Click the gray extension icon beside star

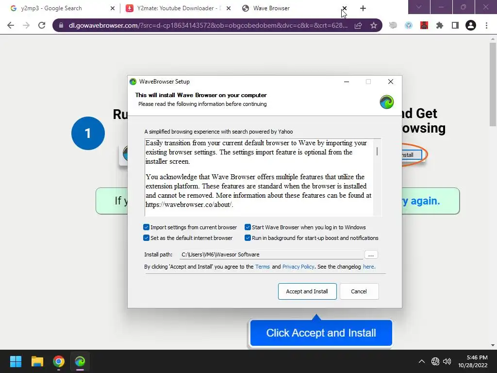[393, 25]
